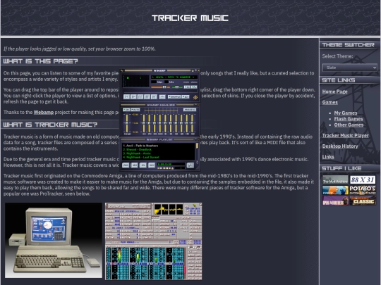381x285 pixels.
Task: Open the Other Games link
Action: pos(349,125)
